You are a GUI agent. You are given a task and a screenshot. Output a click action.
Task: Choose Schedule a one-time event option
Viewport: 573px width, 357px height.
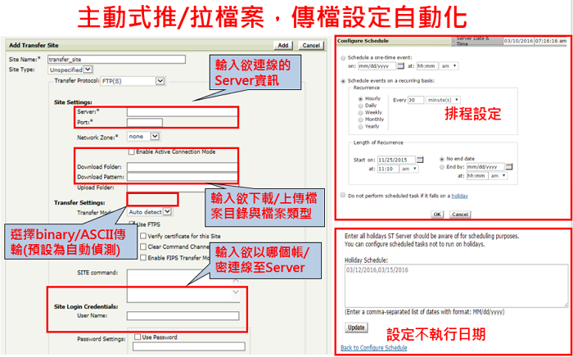pyautogui.click(x=342, y=56)
